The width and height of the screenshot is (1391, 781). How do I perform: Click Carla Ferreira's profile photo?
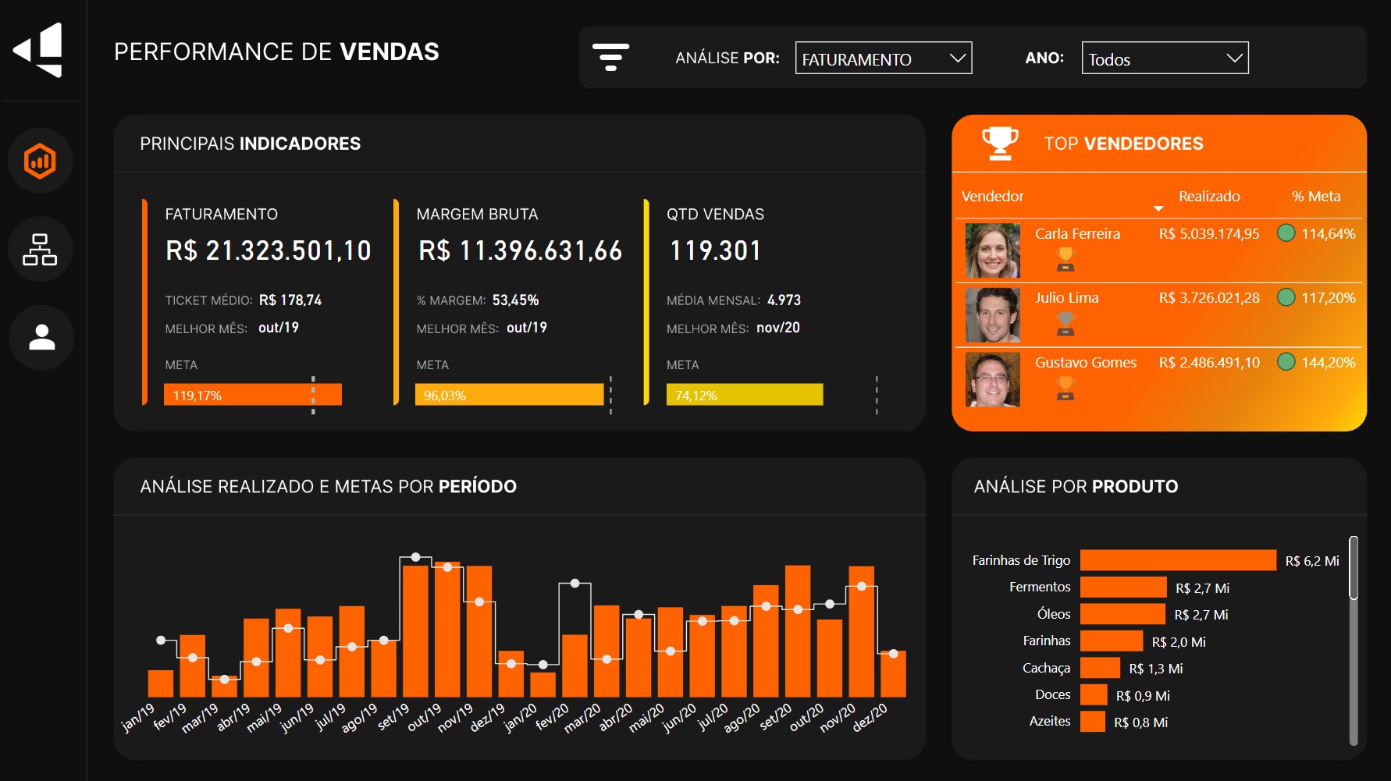tap(992, 250)
